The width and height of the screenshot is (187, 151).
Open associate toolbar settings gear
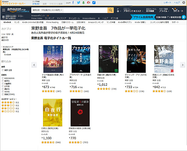coord(184,3)
